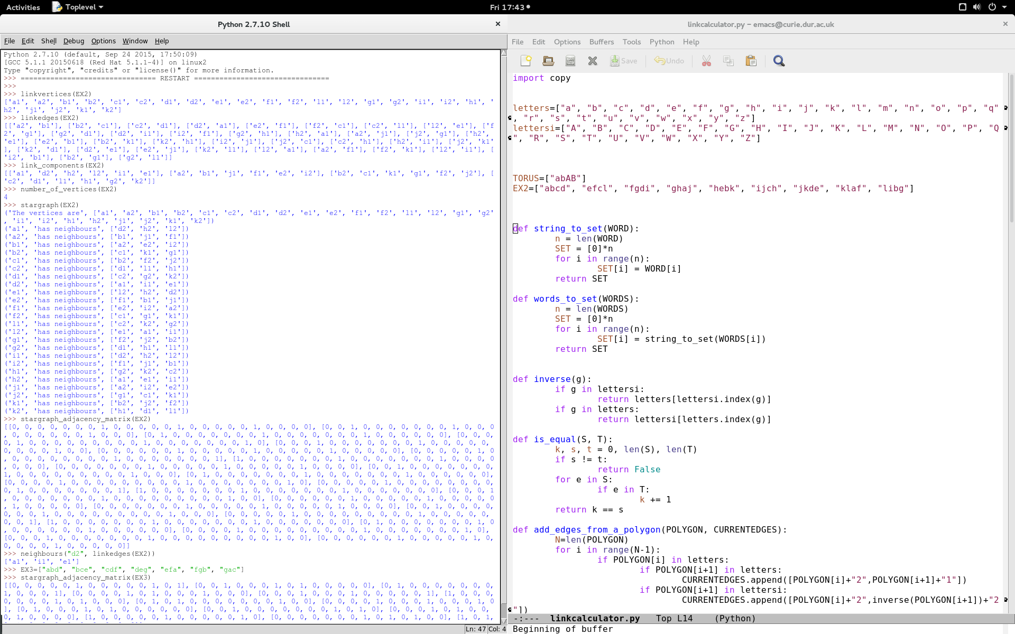1015x634 pixels.
Task: Click the TORUS=["abAB"] line in Emacs
Action: pyautogui.click(x=549, y=178)
